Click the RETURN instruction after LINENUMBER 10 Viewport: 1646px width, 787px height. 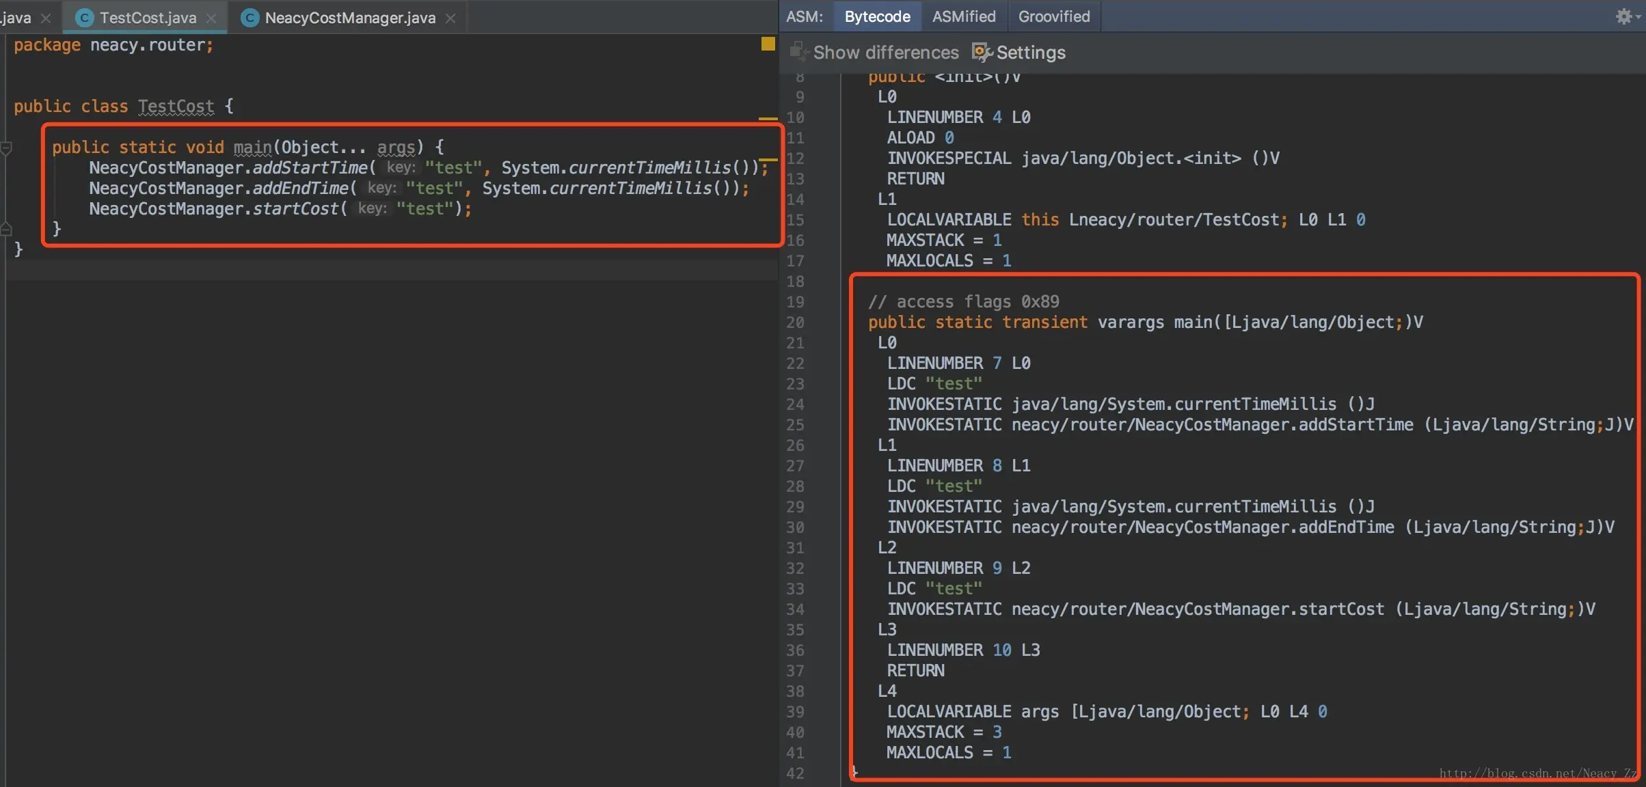point(915,671)
